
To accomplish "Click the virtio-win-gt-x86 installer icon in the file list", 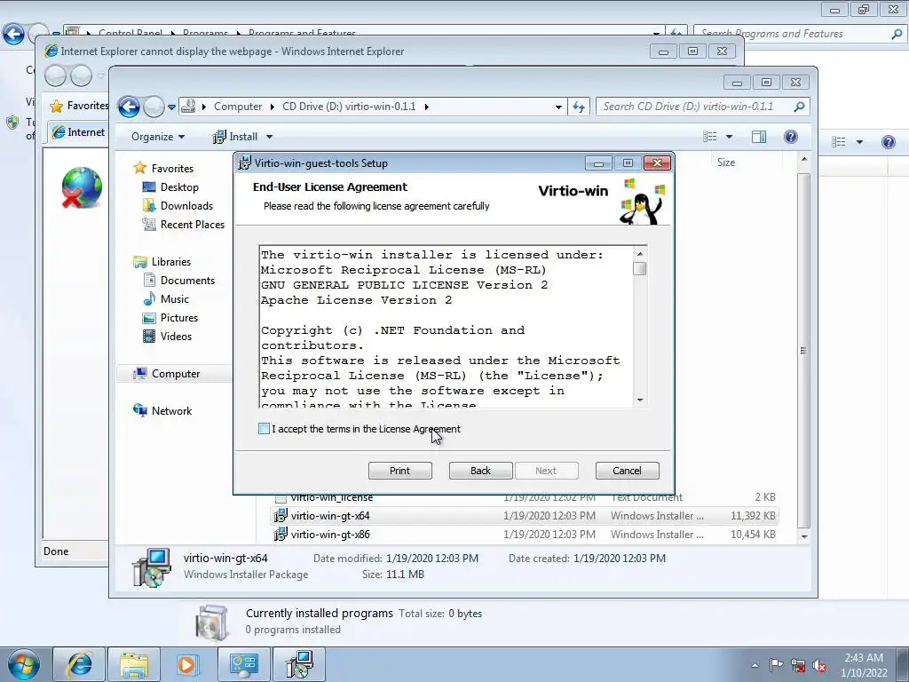I will (x=281, y=534).
